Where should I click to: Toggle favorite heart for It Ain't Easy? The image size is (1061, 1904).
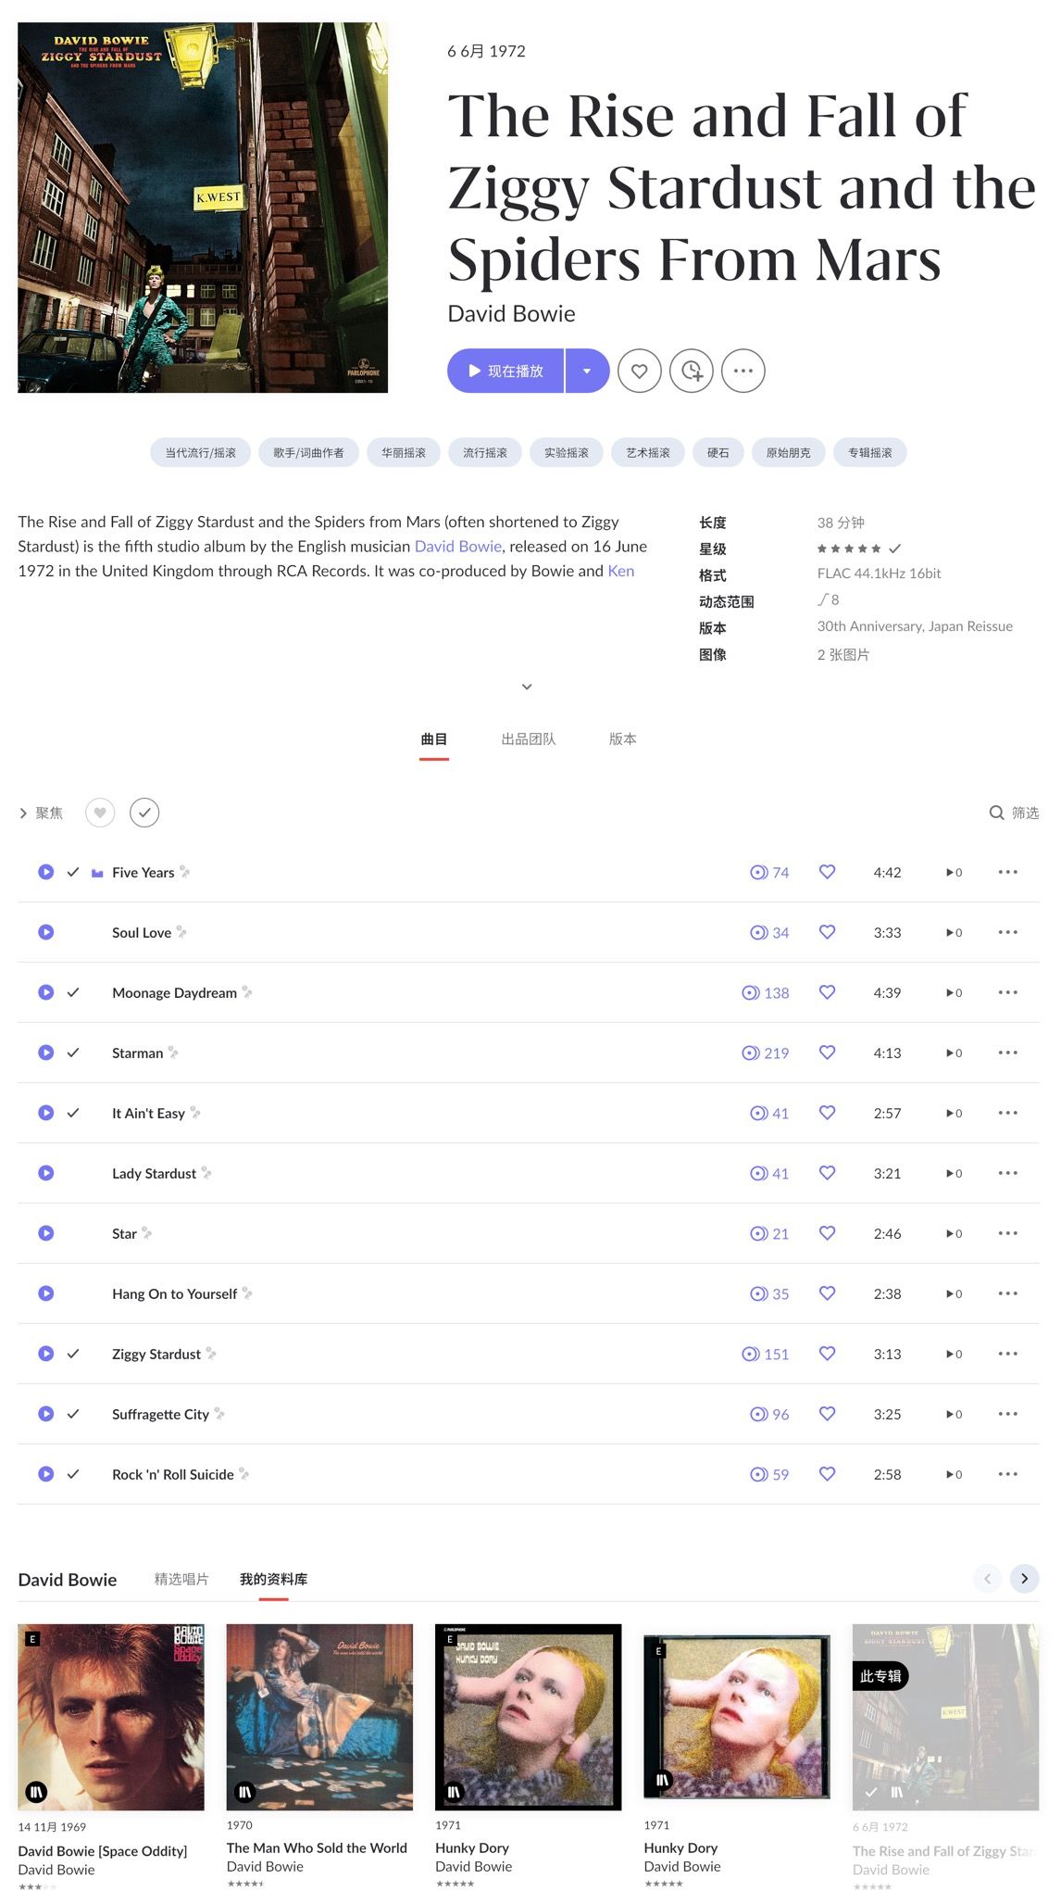(828, 1113)
